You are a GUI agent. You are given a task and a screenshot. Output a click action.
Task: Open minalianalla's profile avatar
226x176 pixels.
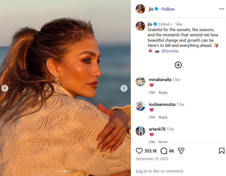click(140, 82)
